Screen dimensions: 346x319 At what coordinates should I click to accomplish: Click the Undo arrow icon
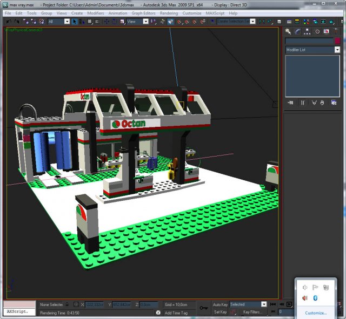pyautogui.click(x=9, y=22)
